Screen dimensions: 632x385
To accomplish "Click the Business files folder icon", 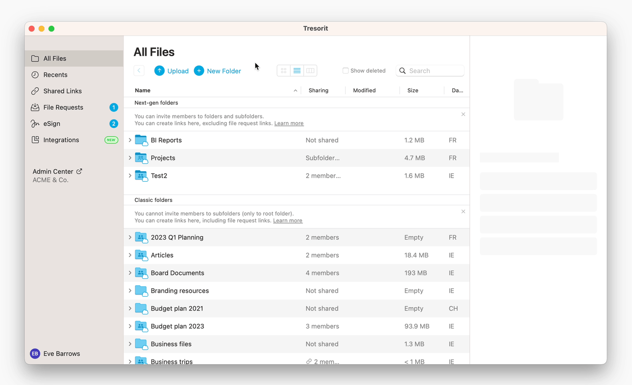I will (141, 344).
